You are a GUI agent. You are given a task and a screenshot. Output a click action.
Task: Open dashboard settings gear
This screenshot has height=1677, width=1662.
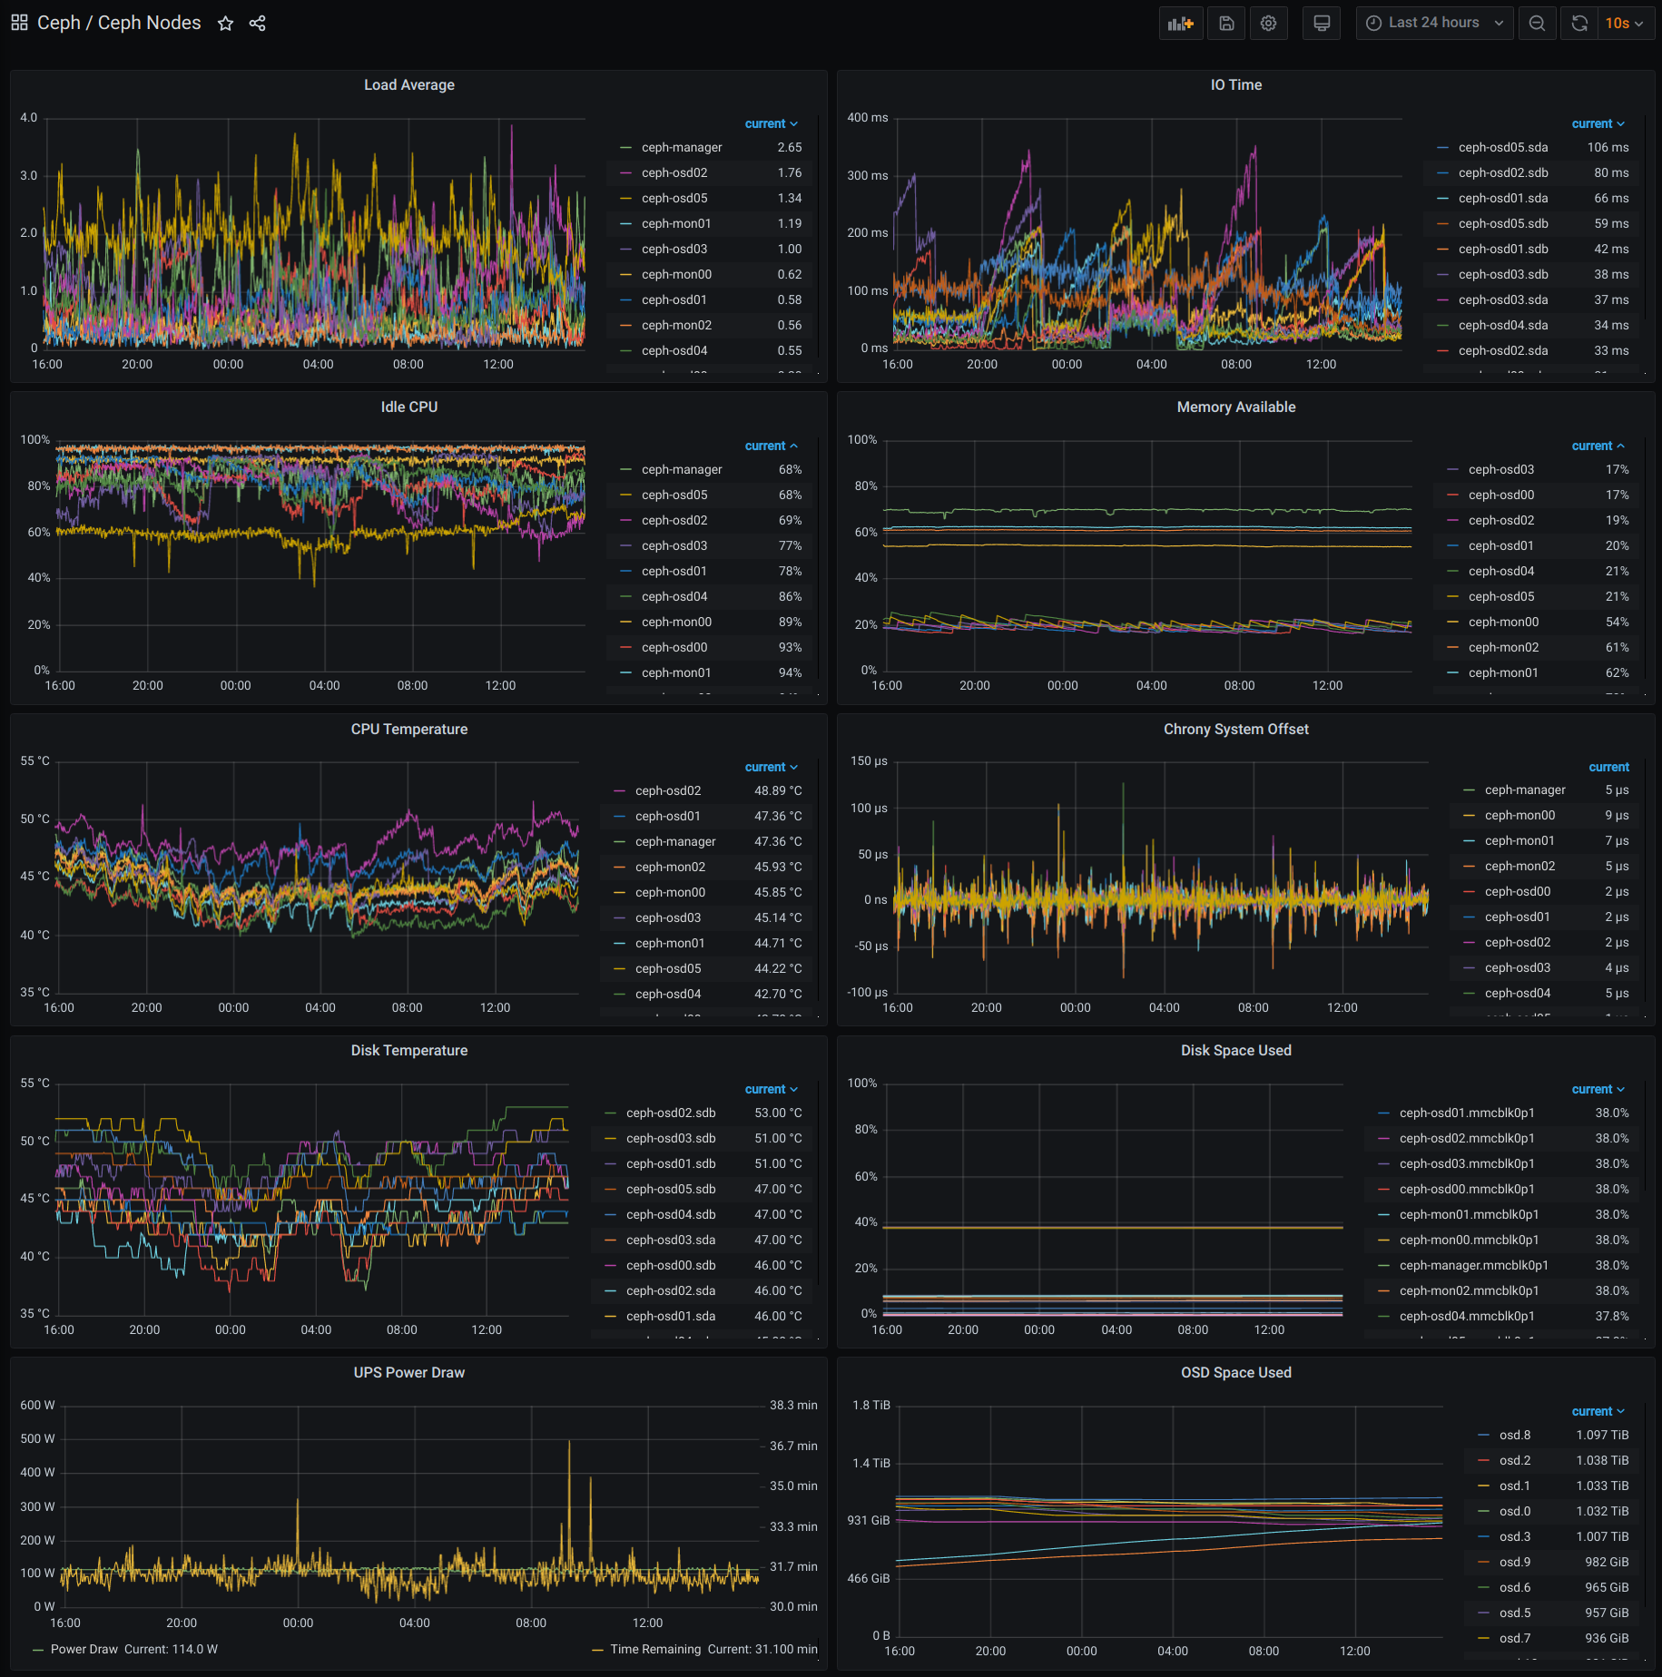tap(1268, 24)
